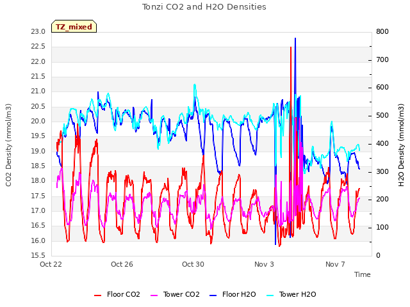Image resolution: width=410 pixels, height=307 pixels.
Task: Click the cyan Tower H2O legend swatch
Action: click(x=270, y=295)
